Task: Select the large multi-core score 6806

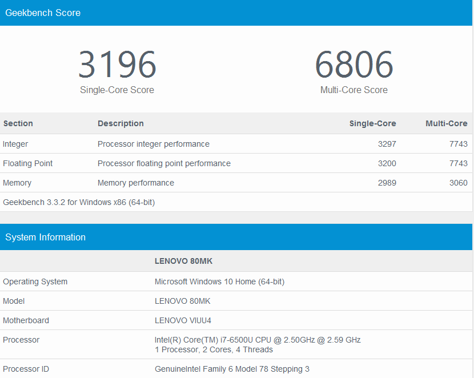Action: point(354,65)
